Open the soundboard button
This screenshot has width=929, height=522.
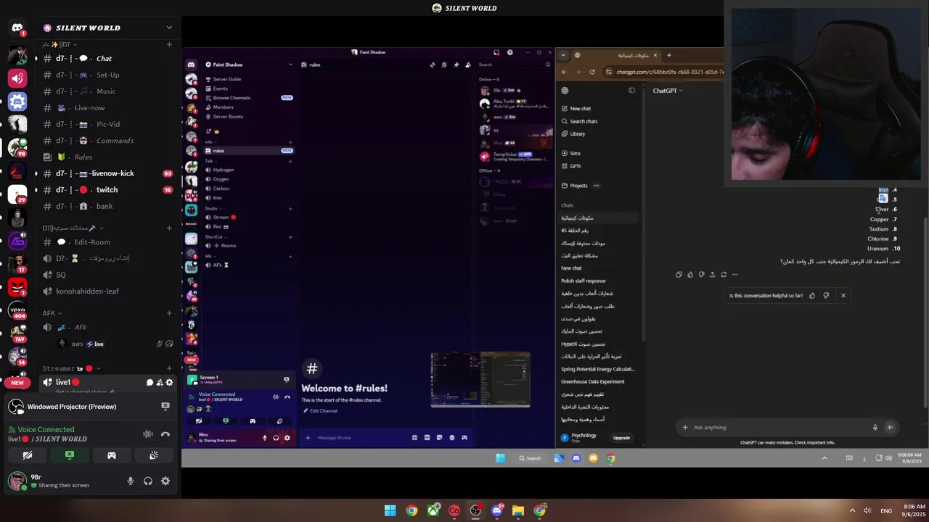[154, 455]
